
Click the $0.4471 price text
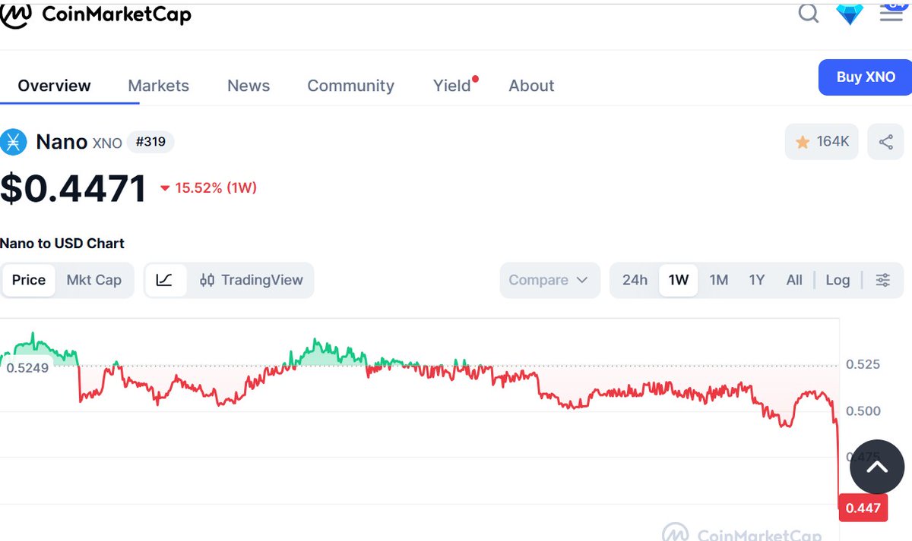pyautogui.click(x=73, y=188)
